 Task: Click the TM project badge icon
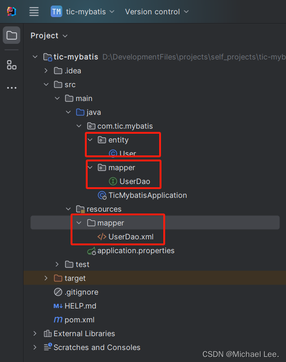tap(56, 12)
